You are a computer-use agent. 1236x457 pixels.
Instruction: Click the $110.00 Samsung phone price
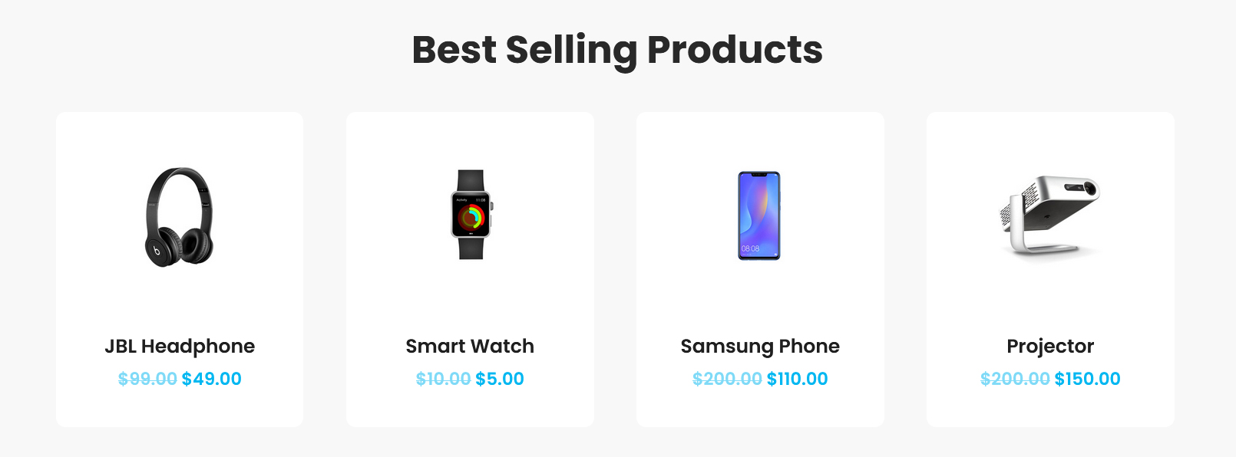click(x=797, y=379)
